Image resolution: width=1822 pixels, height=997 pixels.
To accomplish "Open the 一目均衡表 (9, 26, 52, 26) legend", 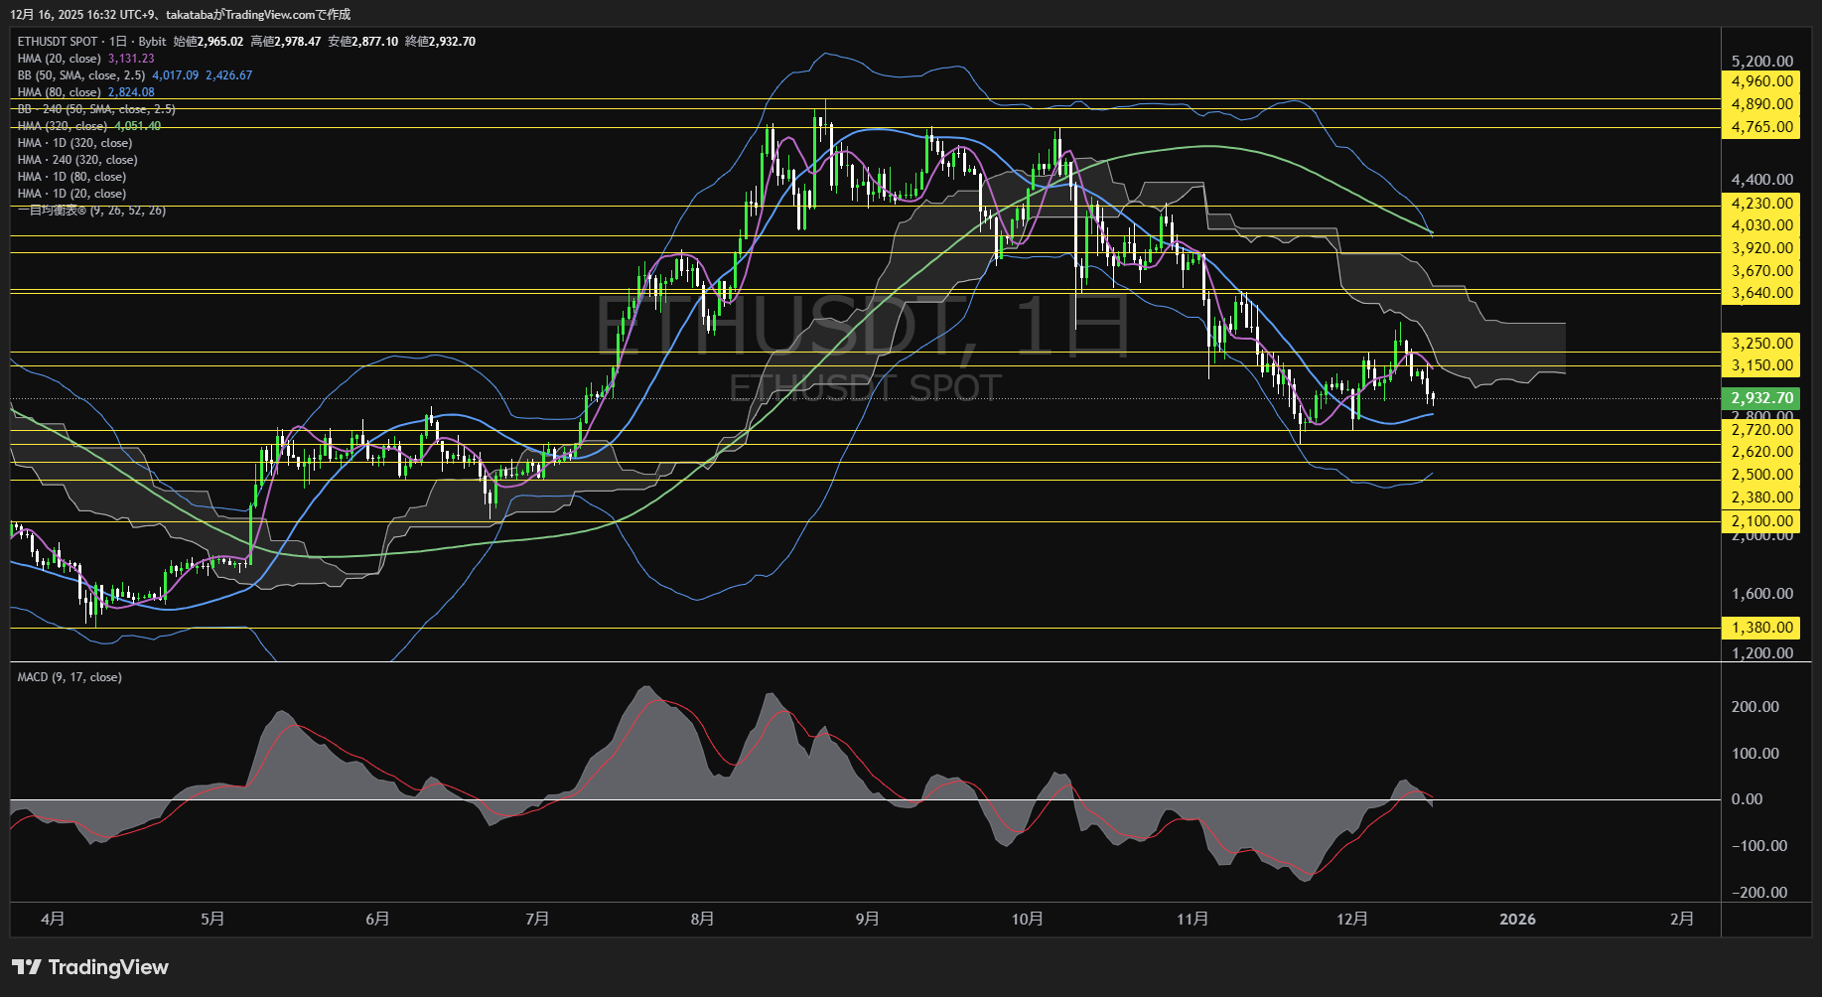I will (91, 211).
